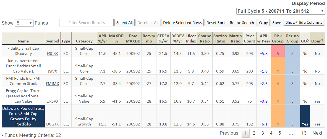Sort by Sharpe Ratio column header

(205, 38)
